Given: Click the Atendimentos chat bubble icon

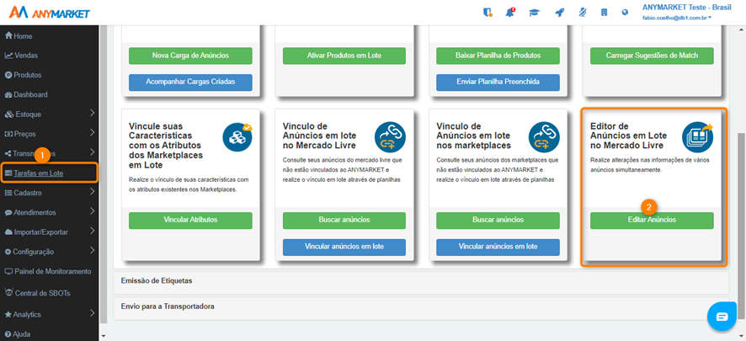Looking at the screenshot, I should 8,212.
